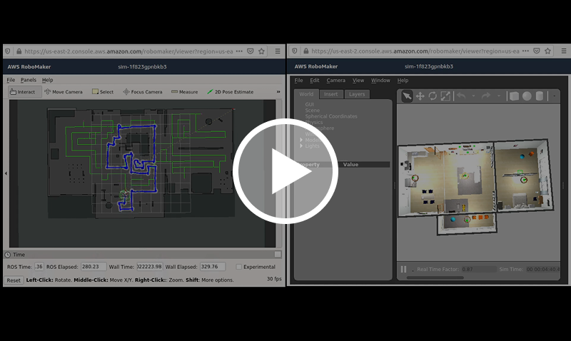
Task: Click lock icon in left browser
Action: click(19, 51)
